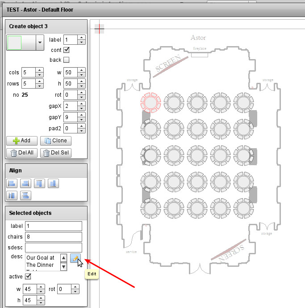Increase the create object w value of 50
Screen dimensions: 305x308
(x=81, y=70)
